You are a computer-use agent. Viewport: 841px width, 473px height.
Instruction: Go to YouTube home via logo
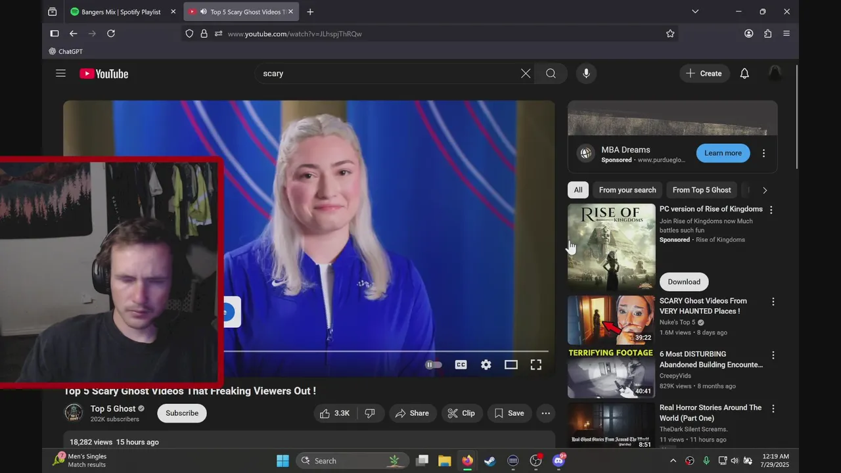coord(104,74)
